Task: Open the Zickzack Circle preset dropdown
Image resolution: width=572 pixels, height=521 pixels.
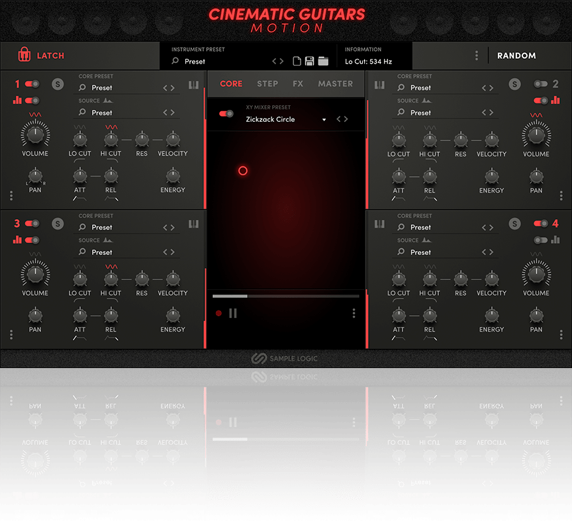Action: tap(324, 120)
